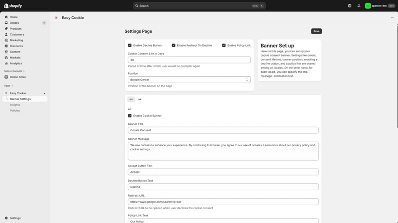Image resolution: width=398 pixels, height=223 pixels.
Task: Click the pin dot beside Easy Cookie
Action: point(44,93)
